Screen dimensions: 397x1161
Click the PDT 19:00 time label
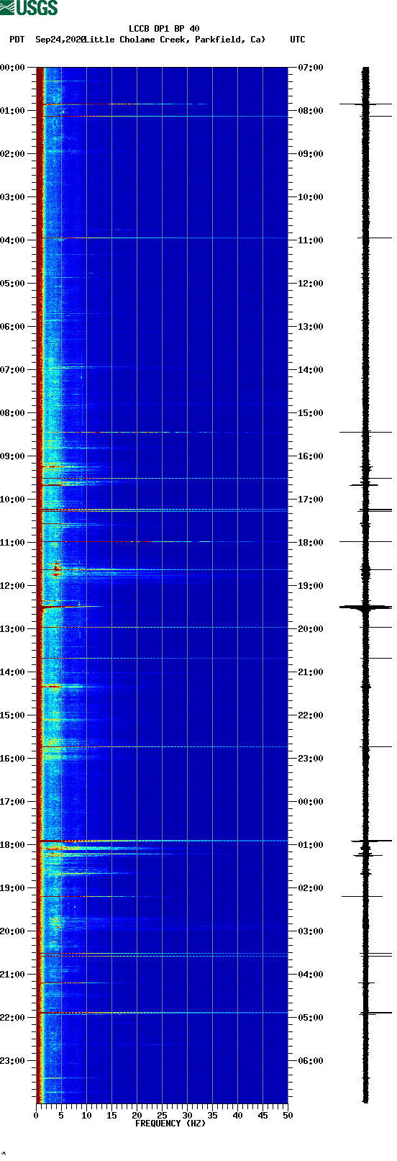pyautogui.click(x=13, y=888)
